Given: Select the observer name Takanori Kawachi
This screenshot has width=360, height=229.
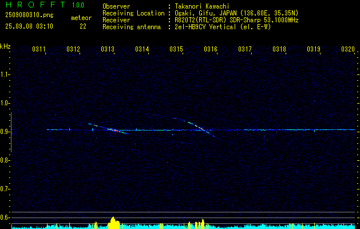Looking at the screenshot, I should point(202,6).
